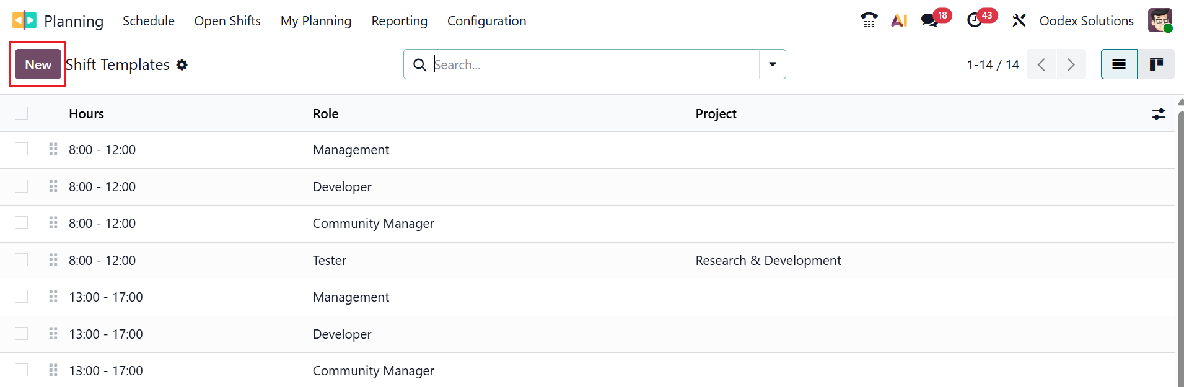Screen dimensions: 1184x387
Task: Expand the search options dropdown arrow
Action: [772, 64]
